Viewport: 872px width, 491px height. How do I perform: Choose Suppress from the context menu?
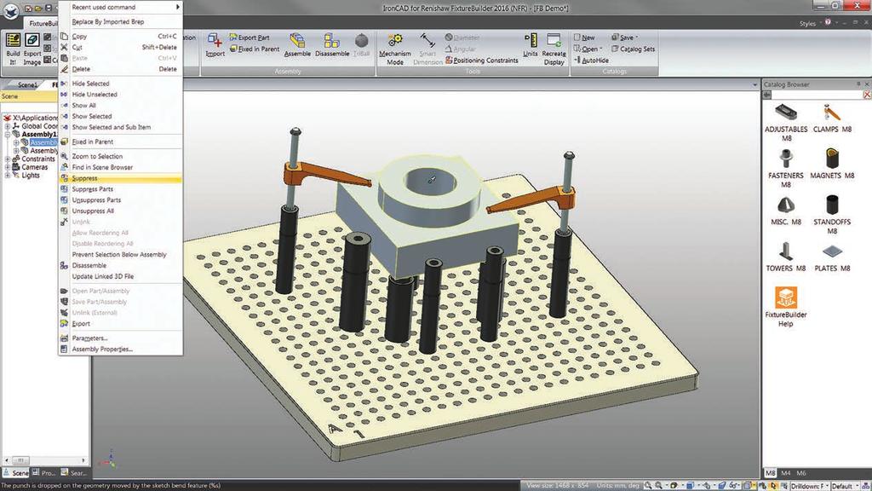121,178
